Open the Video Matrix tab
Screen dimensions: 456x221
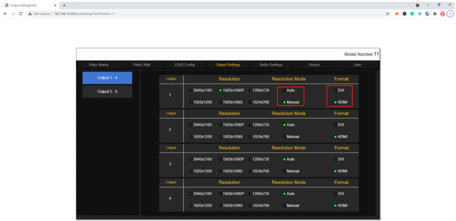pos(98,65)
